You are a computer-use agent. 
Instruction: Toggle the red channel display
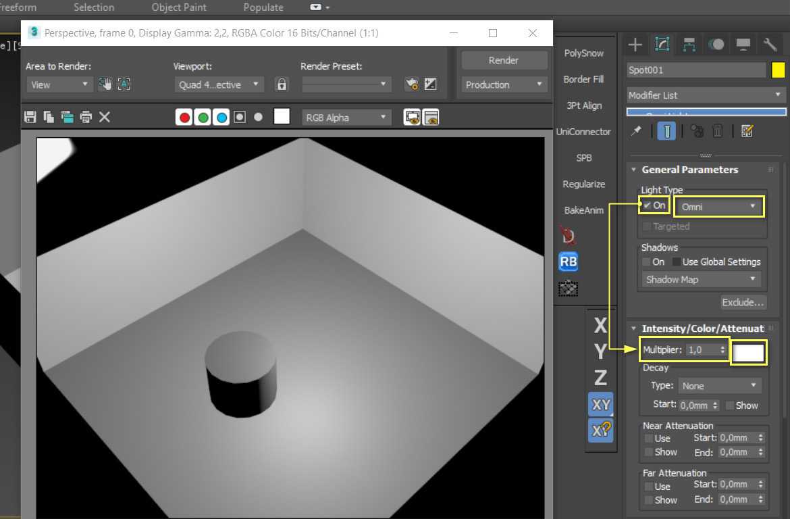(x=184, y=117)
